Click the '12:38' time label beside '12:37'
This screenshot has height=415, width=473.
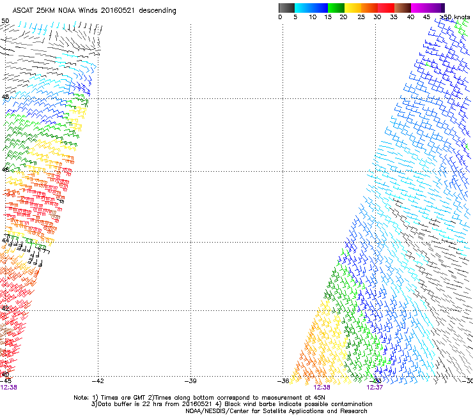coord(322,388)
